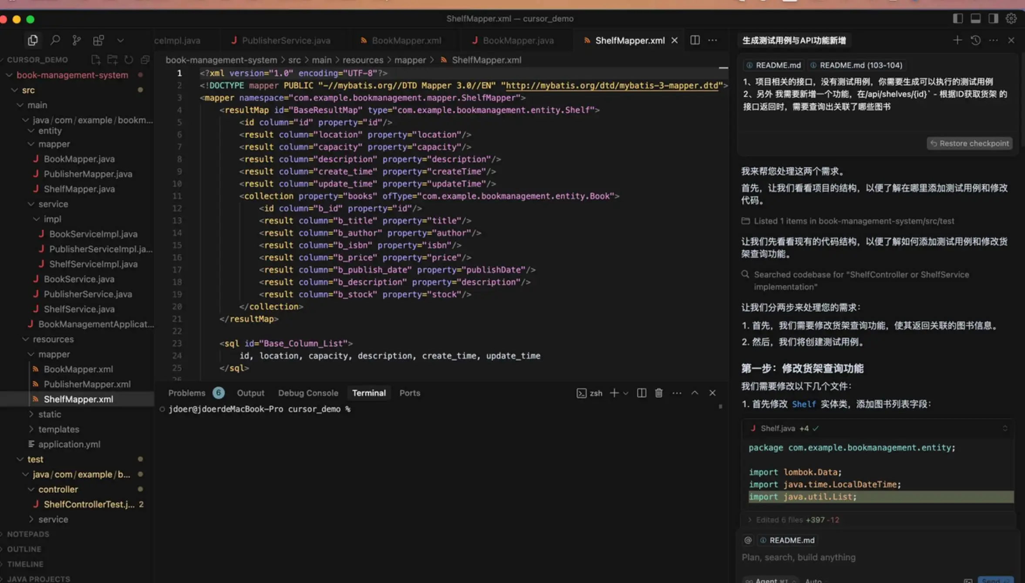Click the Restore checkpoint button
The image size is (1025, 583).
[970, 143]
